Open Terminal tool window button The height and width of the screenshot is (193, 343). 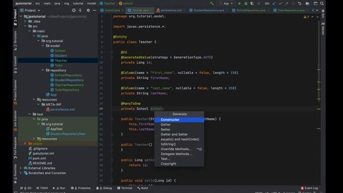tap(125, 188)
